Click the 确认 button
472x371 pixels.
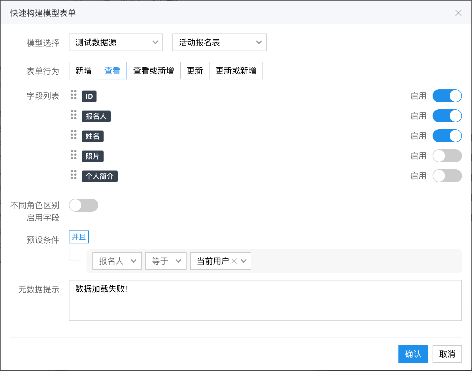[413, 354]
